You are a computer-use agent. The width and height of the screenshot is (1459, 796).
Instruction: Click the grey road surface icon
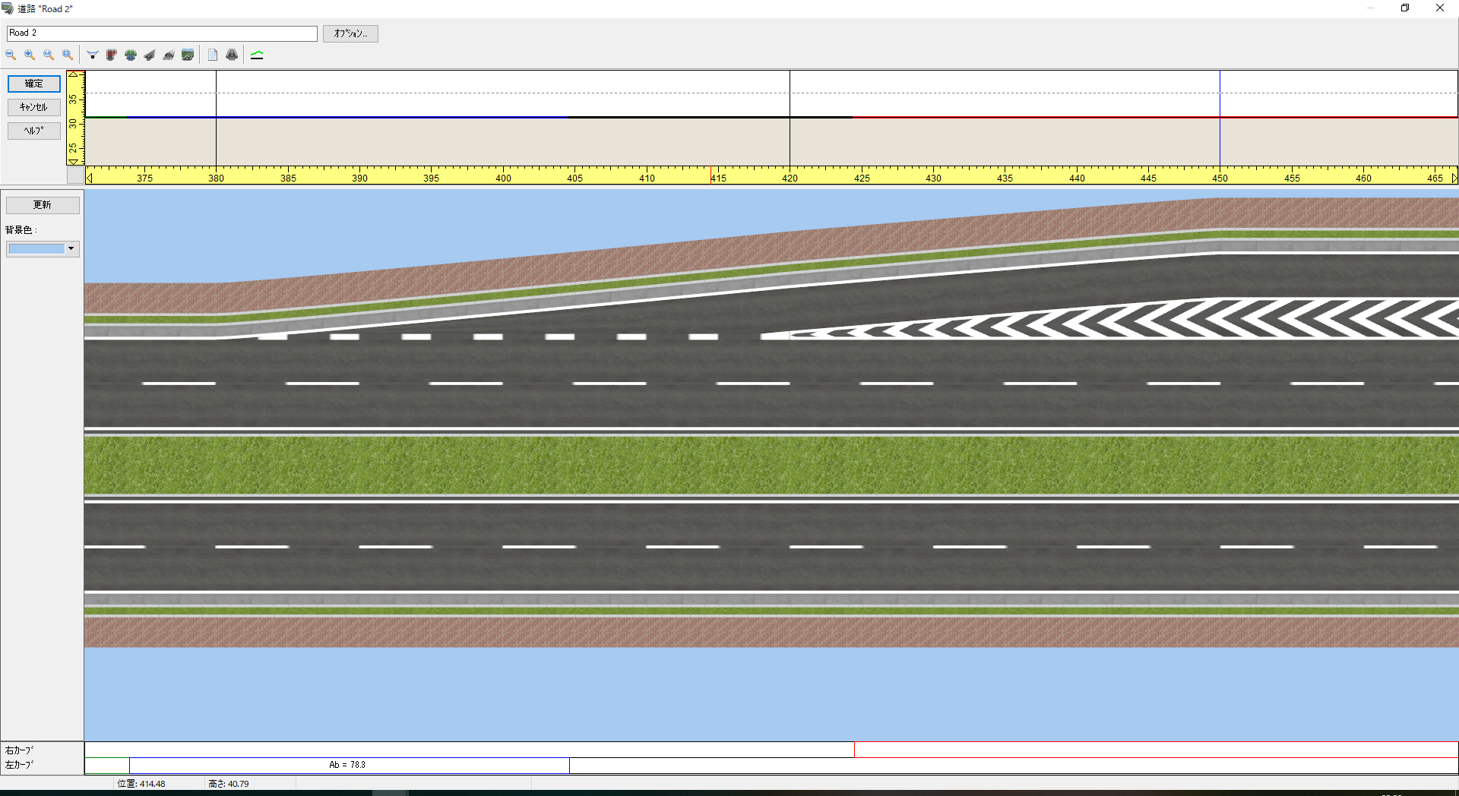(232, 55)
